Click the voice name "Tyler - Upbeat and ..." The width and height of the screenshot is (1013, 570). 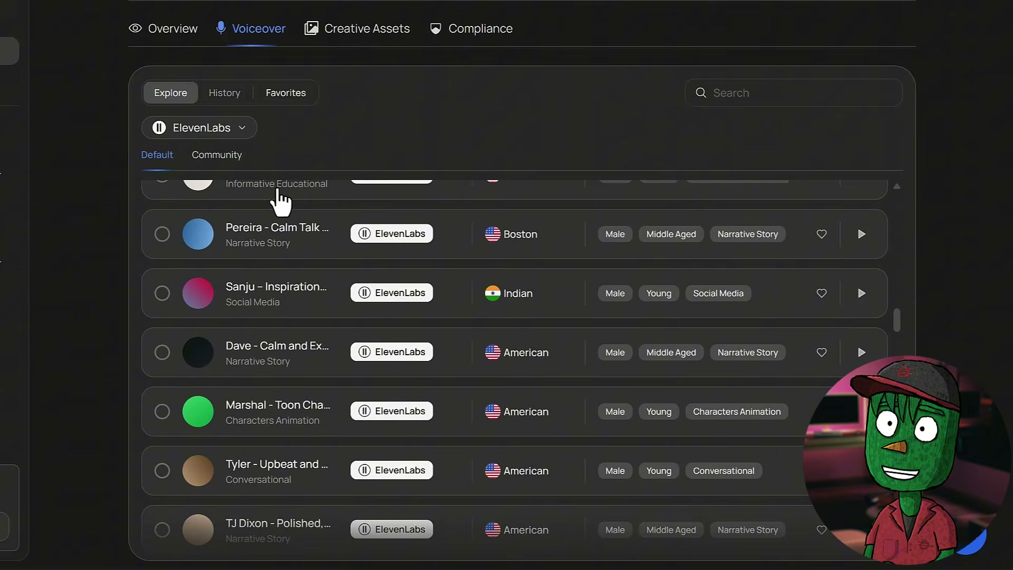(277, 464)
